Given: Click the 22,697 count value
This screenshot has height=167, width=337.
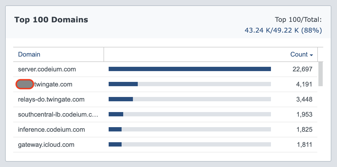Looking at the screenshot, I should (302, 69).
